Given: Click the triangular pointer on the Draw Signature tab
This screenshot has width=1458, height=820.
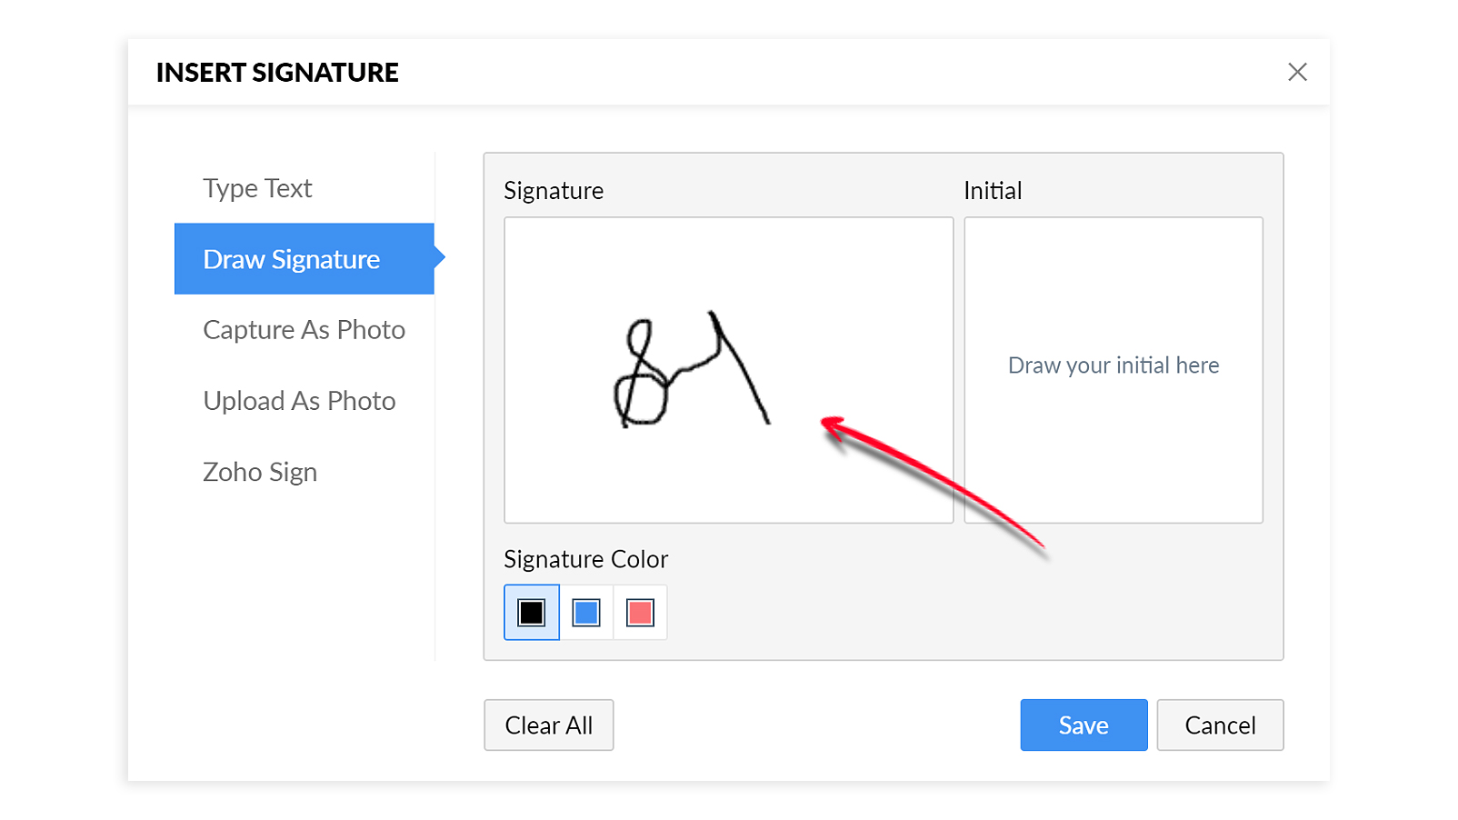Looking at the screenshot, I should point(439,258).
